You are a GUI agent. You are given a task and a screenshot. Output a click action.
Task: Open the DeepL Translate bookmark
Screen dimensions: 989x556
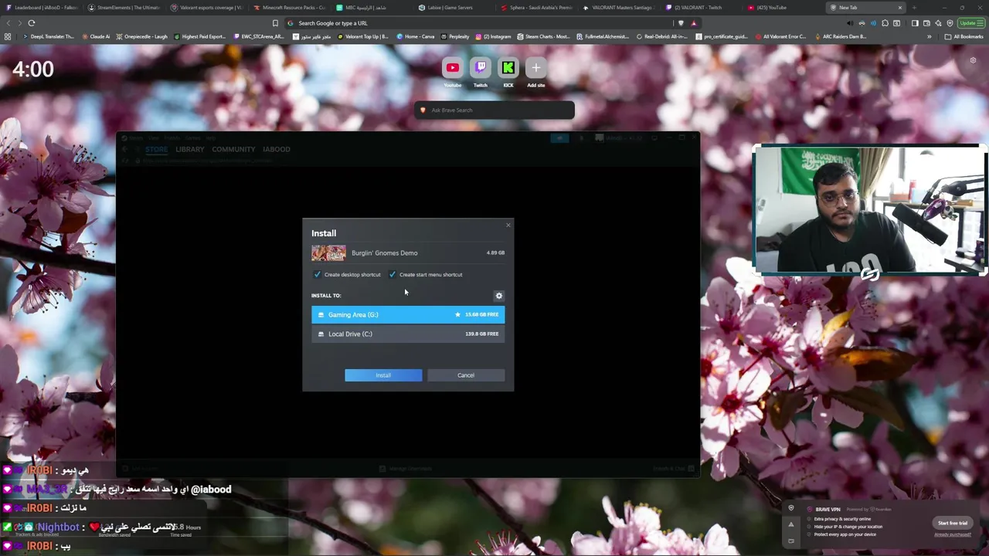point(49,36)
